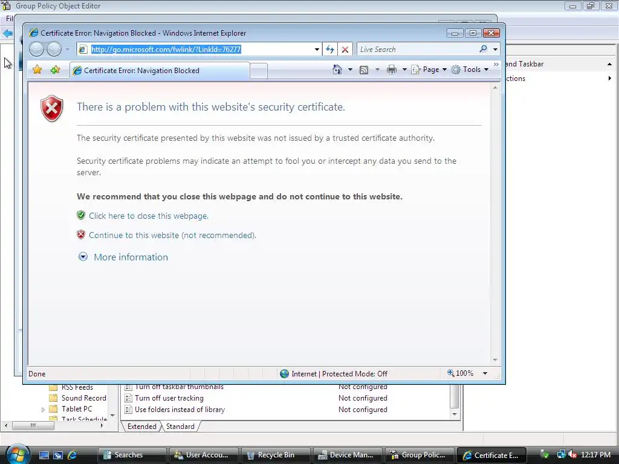Click the red Stop loading button
The height and width of the screenshot is (464, 619).
[x=345, y=50]
